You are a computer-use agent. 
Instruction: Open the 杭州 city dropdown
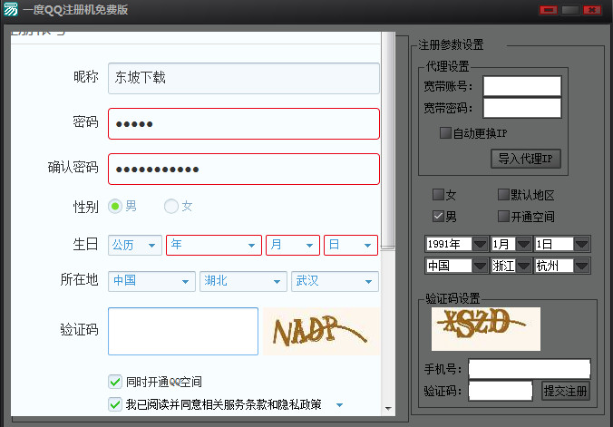tap(562, 266)
